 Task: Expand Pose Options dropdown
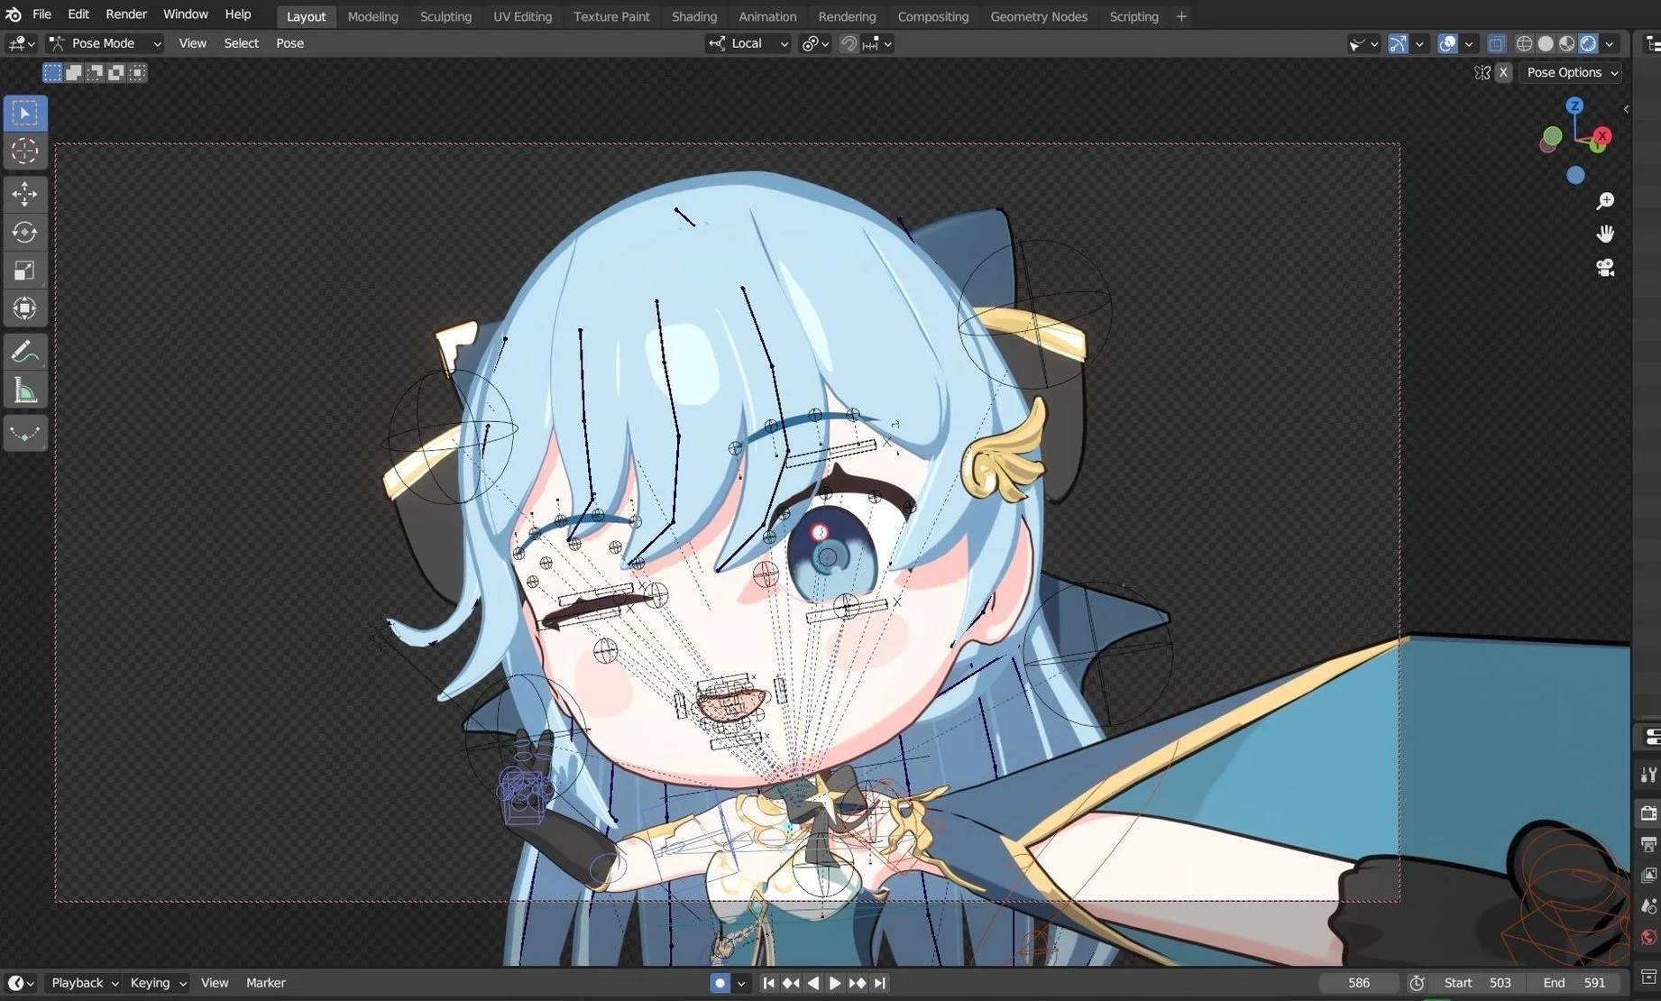pos(1572,72)
